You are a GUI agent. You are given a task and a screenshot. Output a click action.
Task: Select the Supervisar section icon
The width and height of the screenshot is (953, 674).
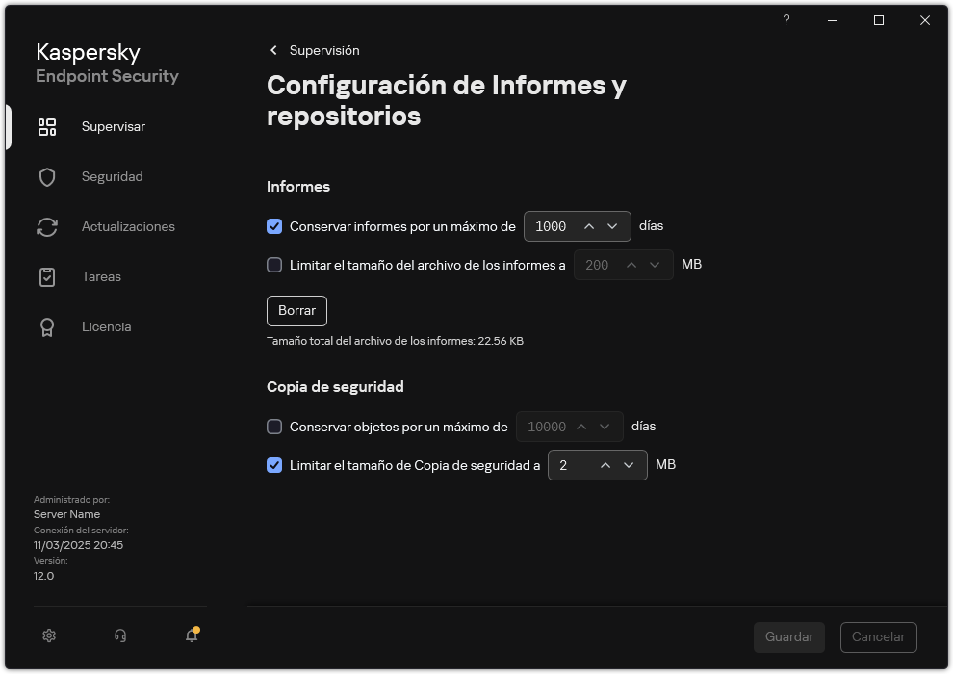(x=47, y=126)
